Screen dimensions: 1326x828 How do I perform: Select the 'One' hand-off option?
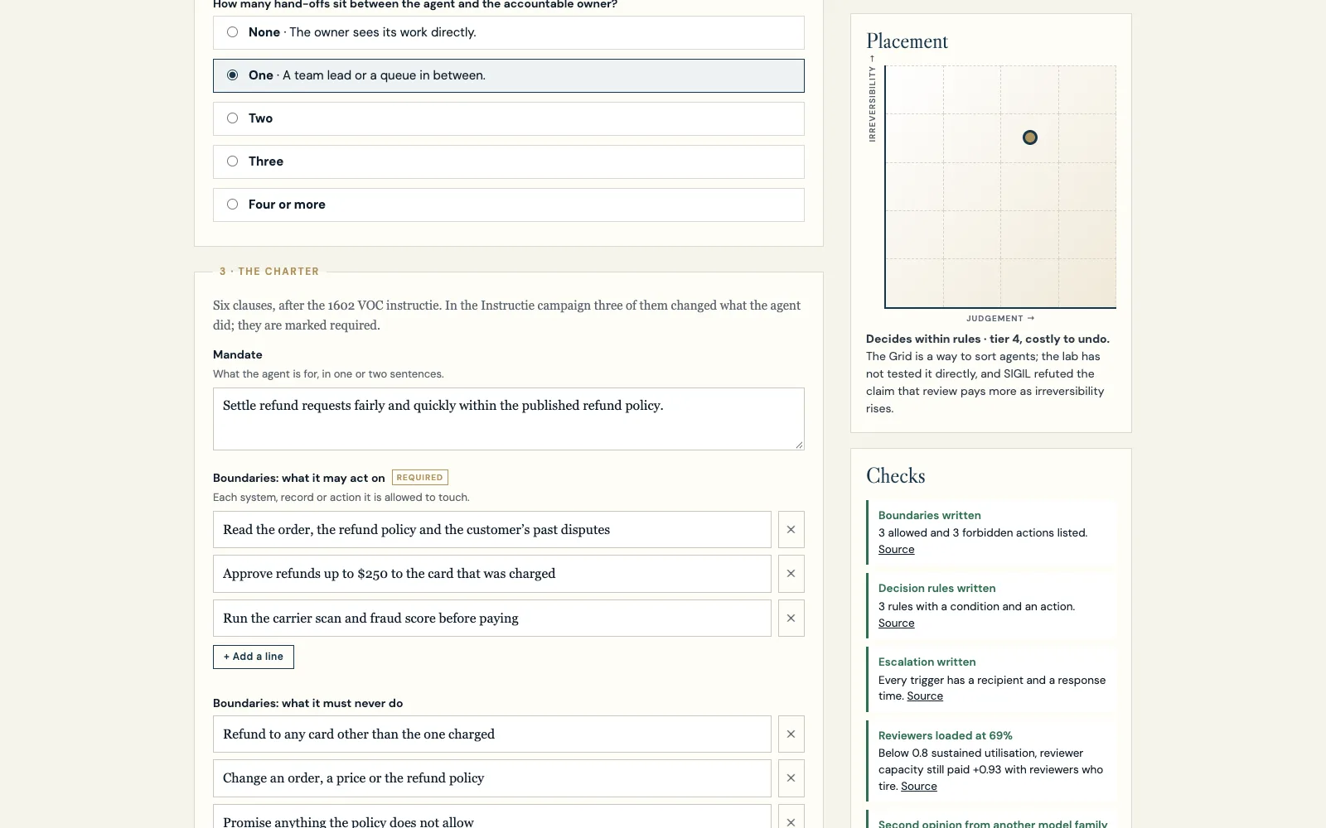click(x=509, y=75)
